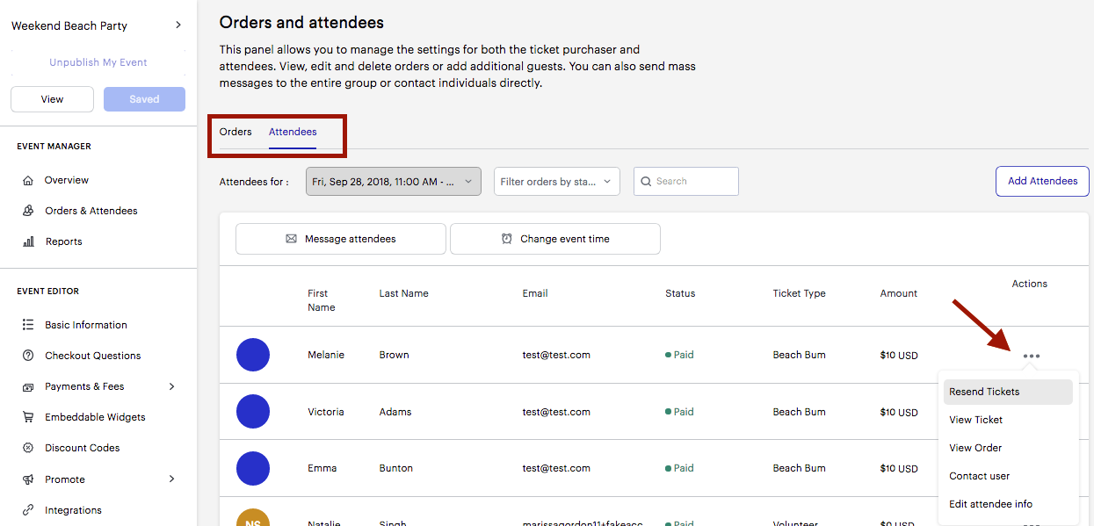The image size is (1094, 526).
Task: Expand the Weekend Beach Party event chevron
Action: pyautogui.click(x=178, y=25)
